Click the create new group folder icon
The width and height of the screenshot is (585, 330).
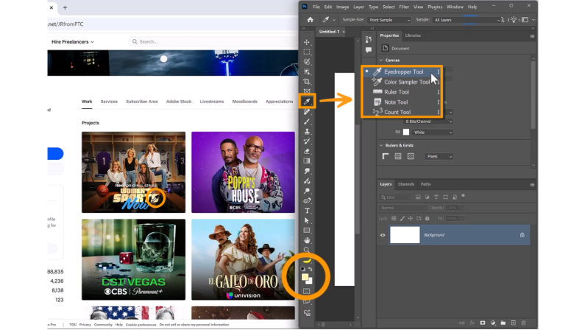pos(503,323)
